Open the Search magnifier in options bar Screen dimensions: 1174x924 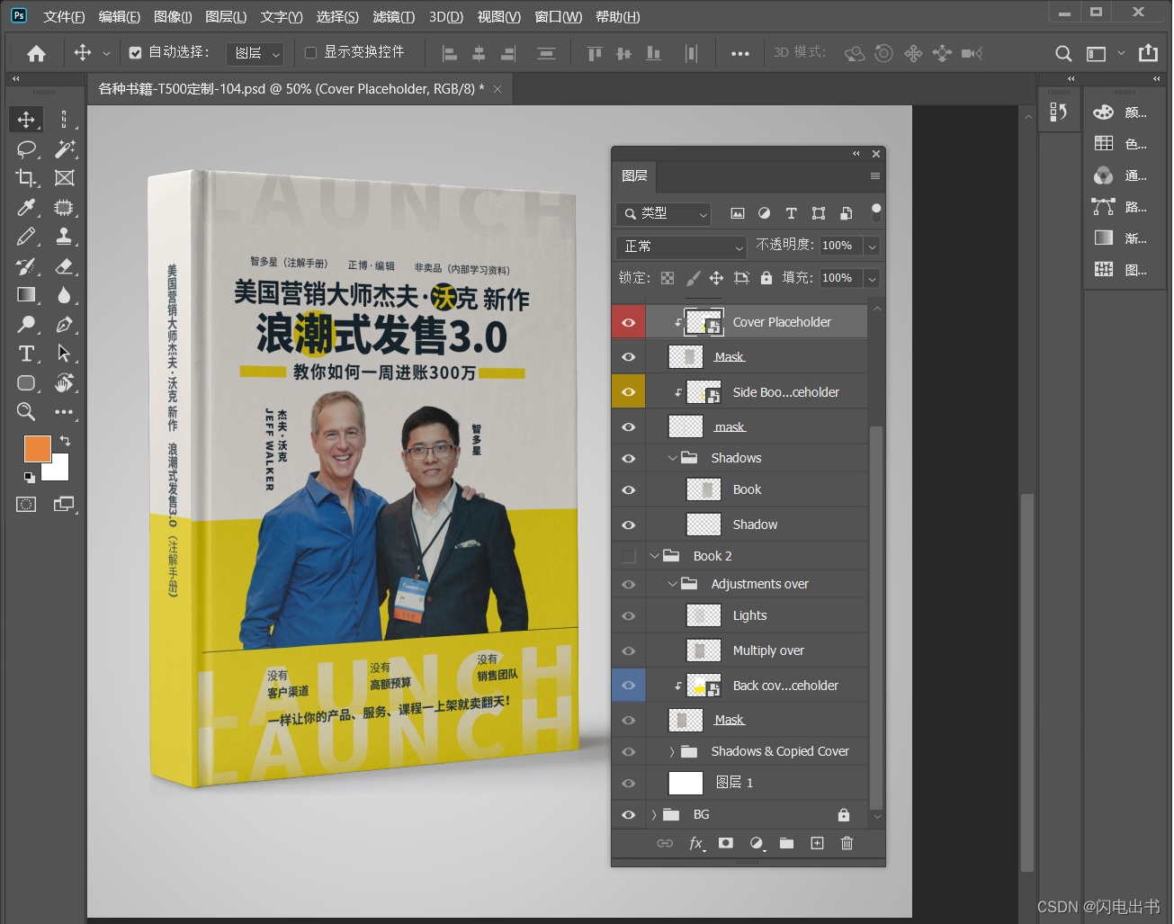point(1063,54)
